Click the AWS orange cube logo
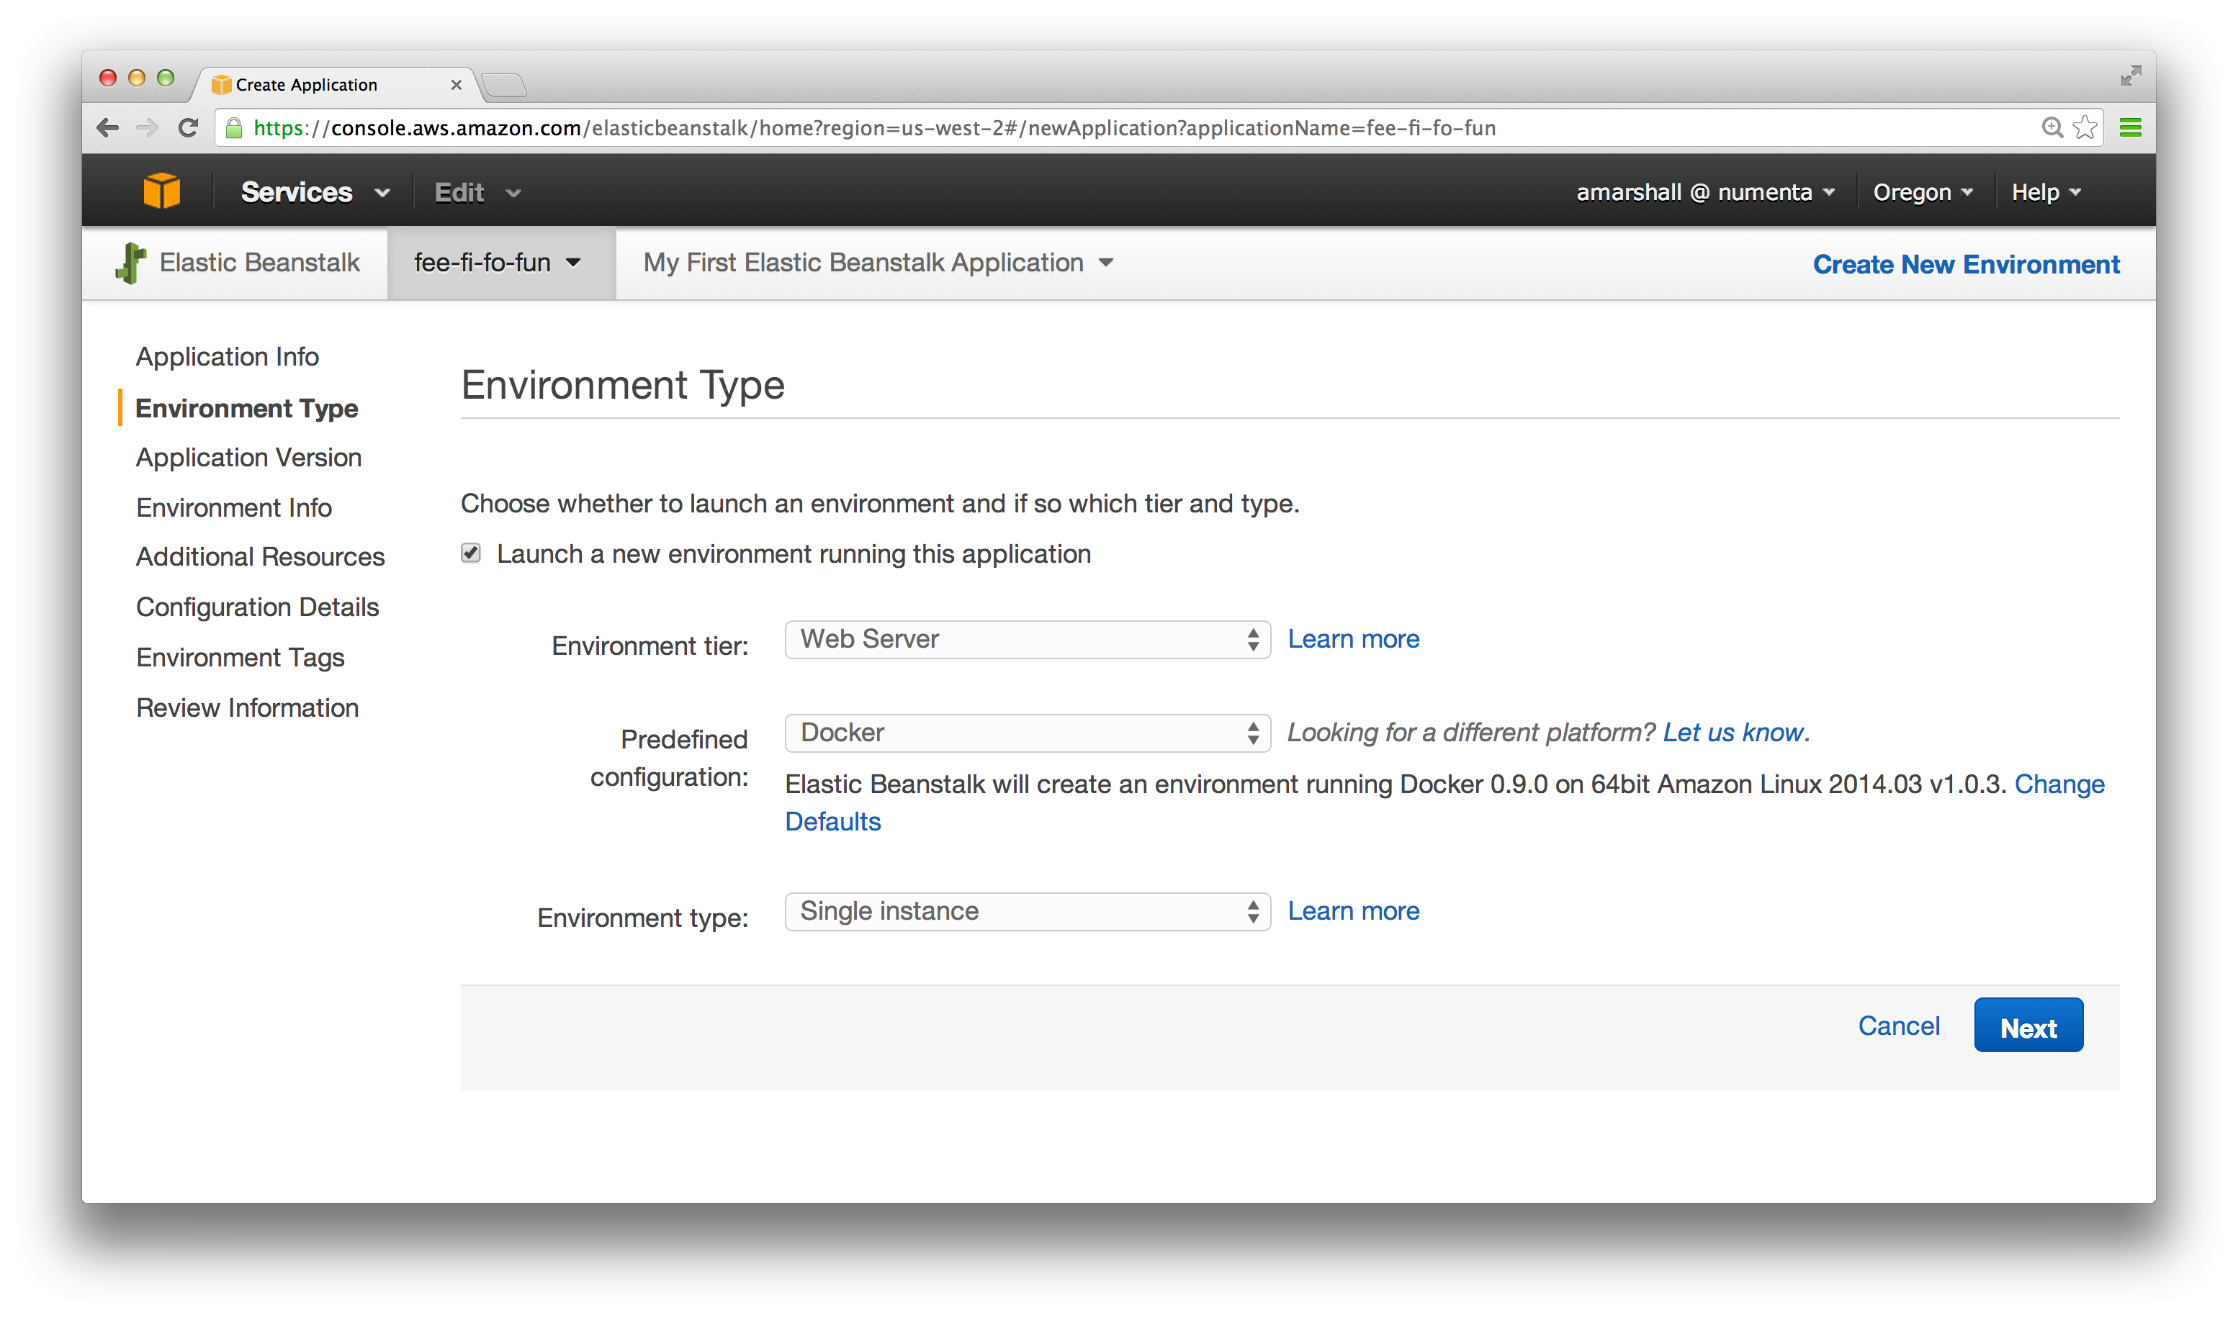The width and height of the screenshot is (2238, 1317). [161, 191]
